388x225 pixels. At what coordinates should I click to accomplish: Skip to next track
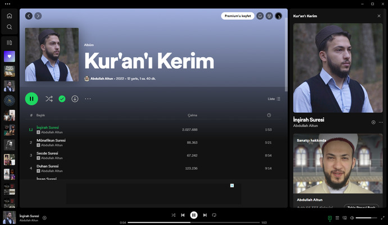(x=205, y=215)
